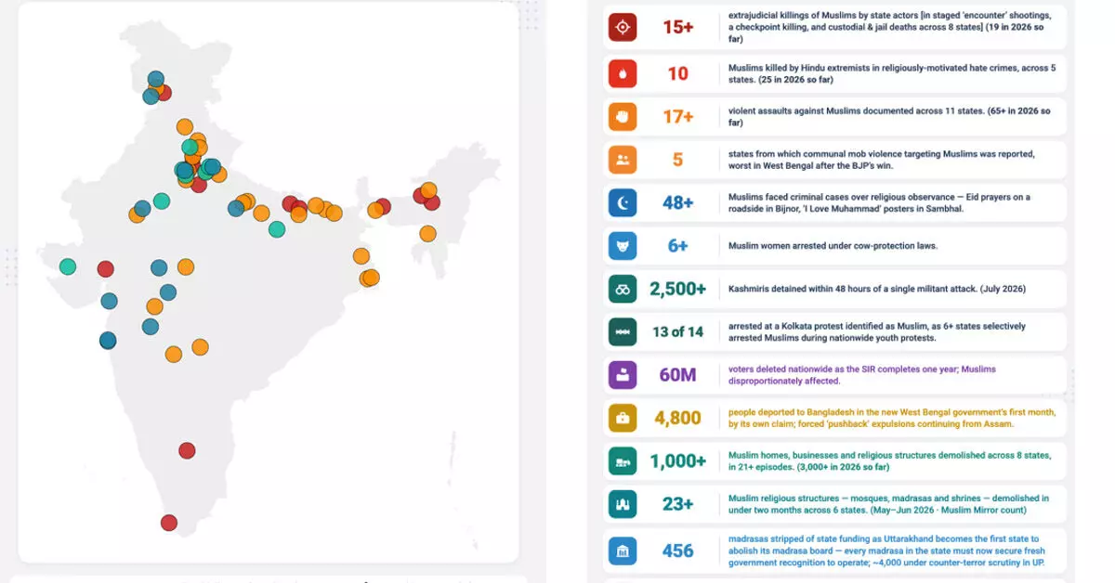Click the gold '4,800' deported figure
Screen dimensions: 1115x583
[x=678, y=419]
